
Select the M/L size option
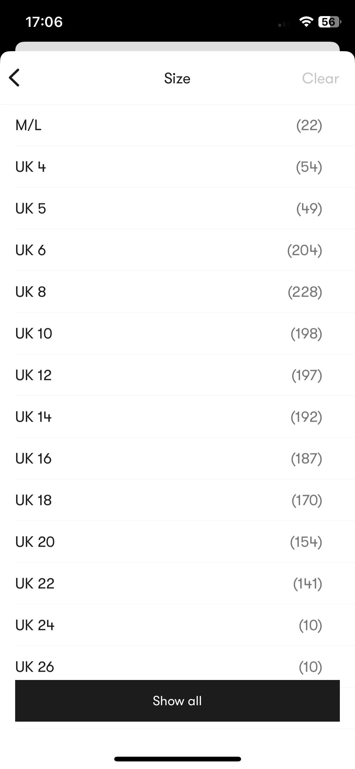177,125
